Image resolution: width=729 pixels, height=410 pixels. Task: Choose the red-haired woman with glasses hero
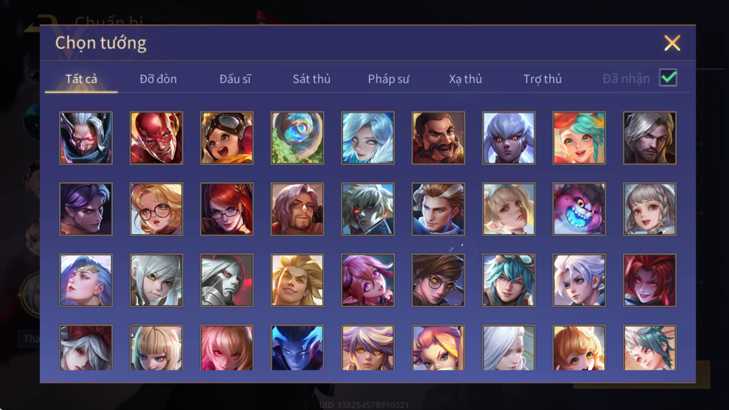(x=227, y=209)
